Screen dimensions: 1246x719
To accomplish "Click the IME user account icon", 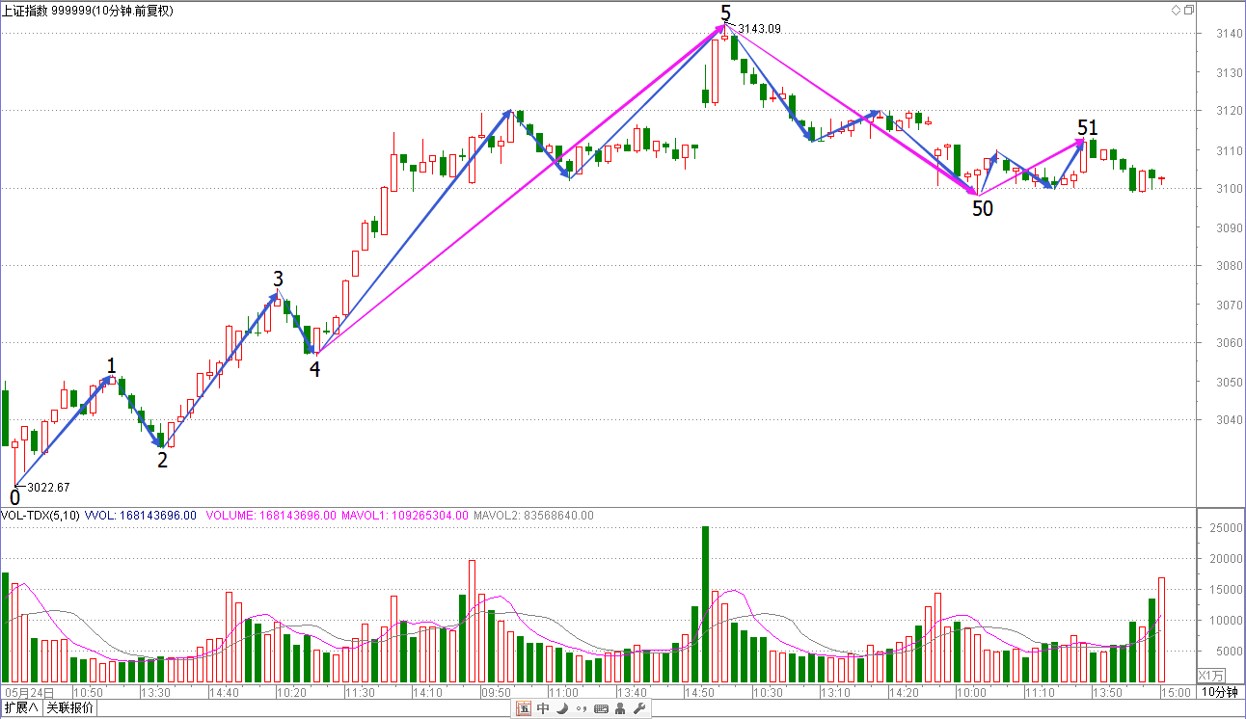I will [619, 708].
